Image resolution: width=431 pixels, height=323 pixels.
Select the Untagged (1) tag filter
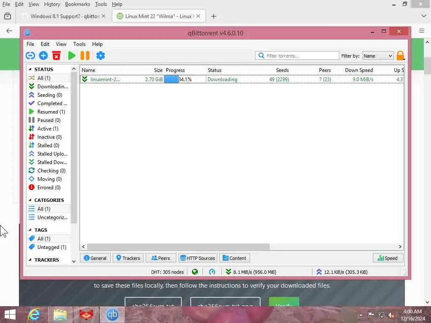[49, 247]
